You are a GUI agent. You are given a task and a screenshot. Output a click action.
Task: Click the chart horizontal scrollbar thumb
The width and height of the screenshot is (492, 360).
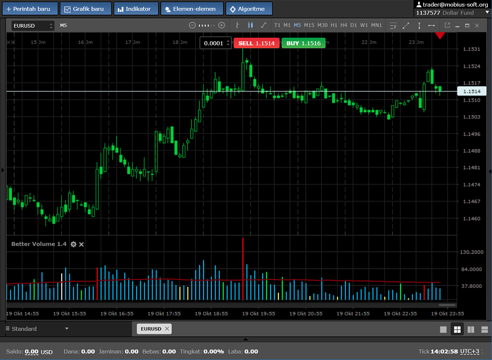pos(447,305)
